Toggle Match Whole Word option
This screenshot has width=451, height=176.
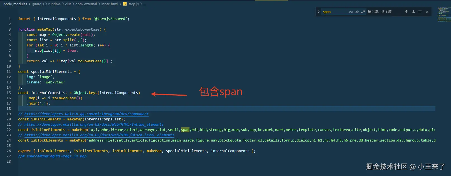click(357, 12)
